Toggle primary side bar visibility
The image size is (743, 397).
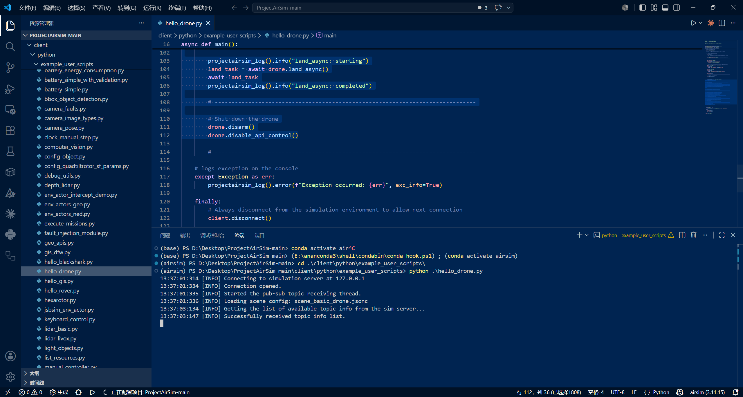pos(642,8)
